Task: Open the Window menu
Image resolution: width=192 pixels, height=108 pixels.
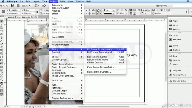Action: 79,1
